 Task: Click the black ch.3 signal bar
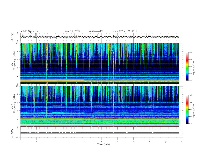(x=100, y=133)
